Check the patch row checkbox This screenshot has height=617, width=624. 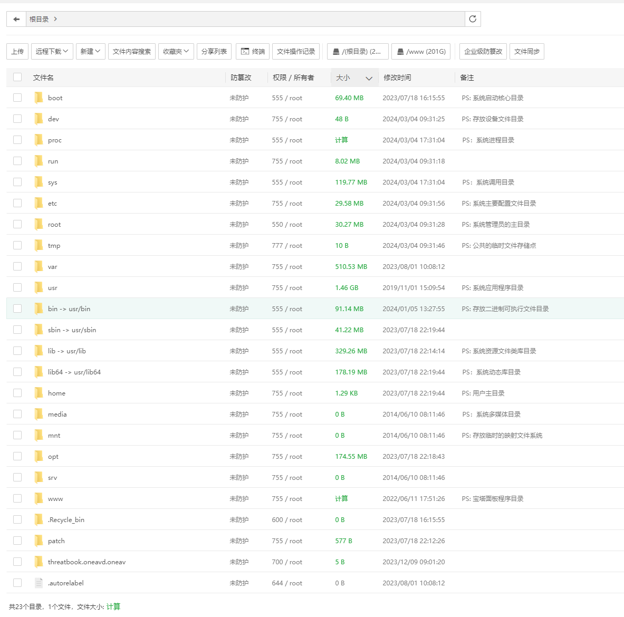pos(17,541)
